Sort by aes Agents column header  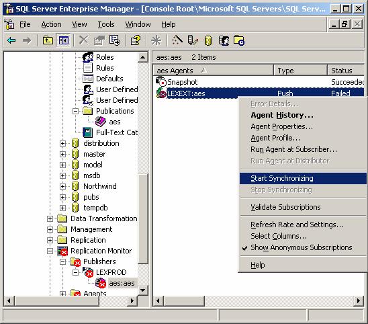[213, 71]
